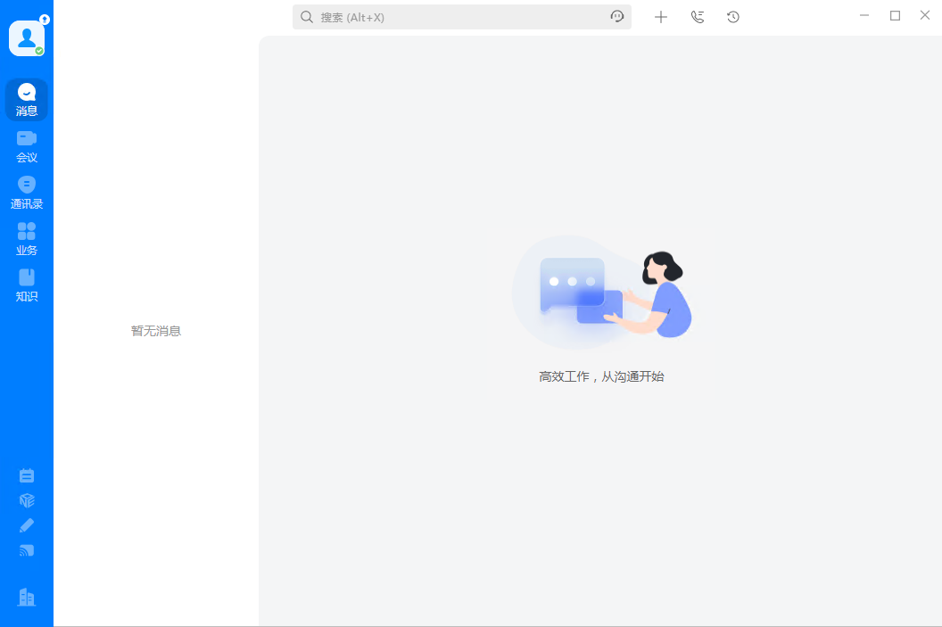Click the magnifier icon in the search bar

[x=306, y=16]
